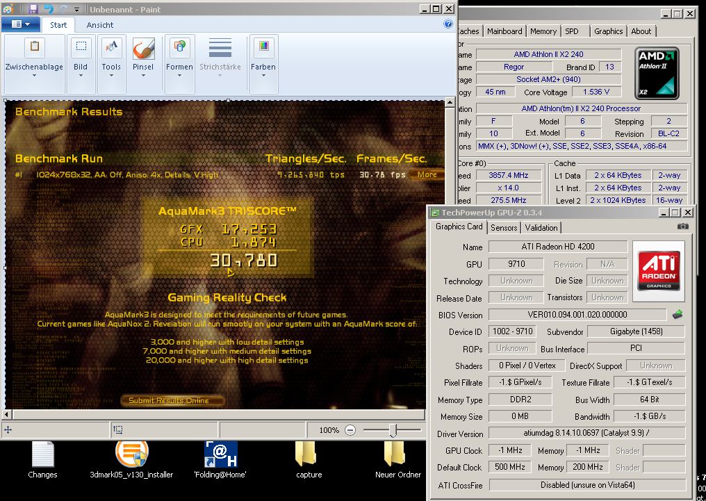Viewport: 706px width, 501px height.
Task: Click Driver Version 'atiumdag 8.14.10.0697' field
Action: 586,433
